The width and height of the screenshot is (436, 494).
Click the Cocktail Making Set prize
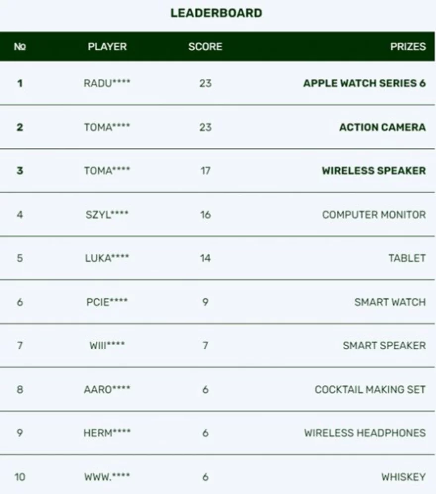tap(370, 389)
